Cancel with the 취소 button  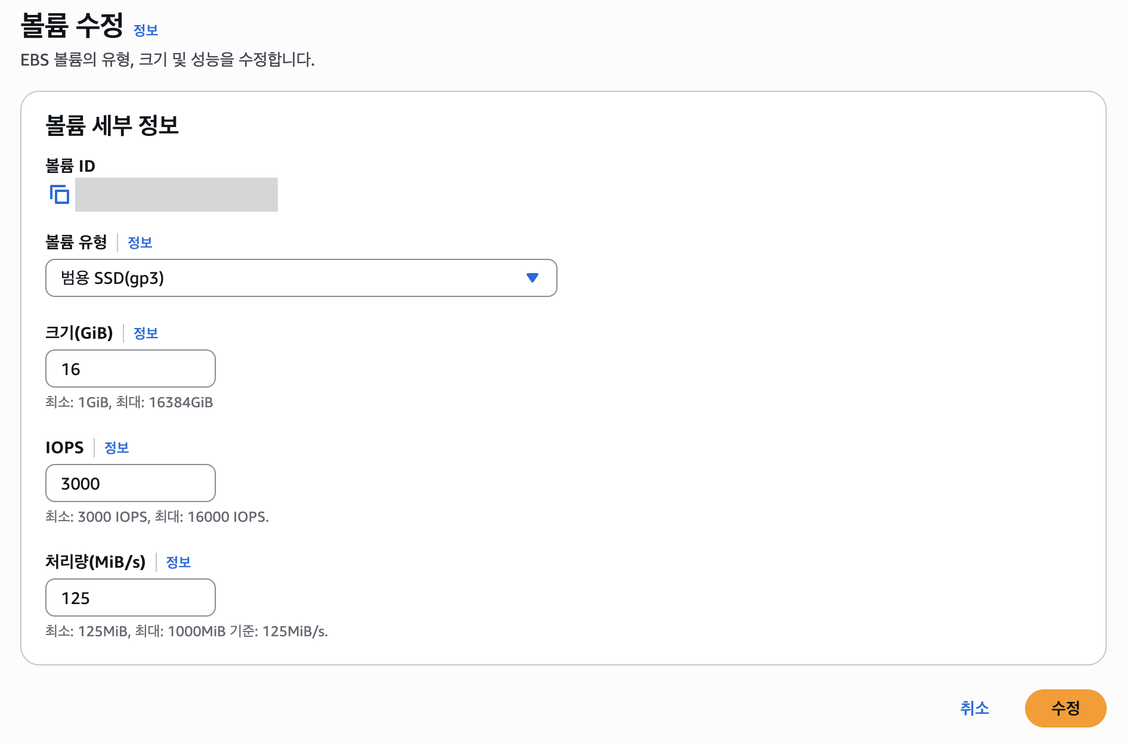point(975,708)
